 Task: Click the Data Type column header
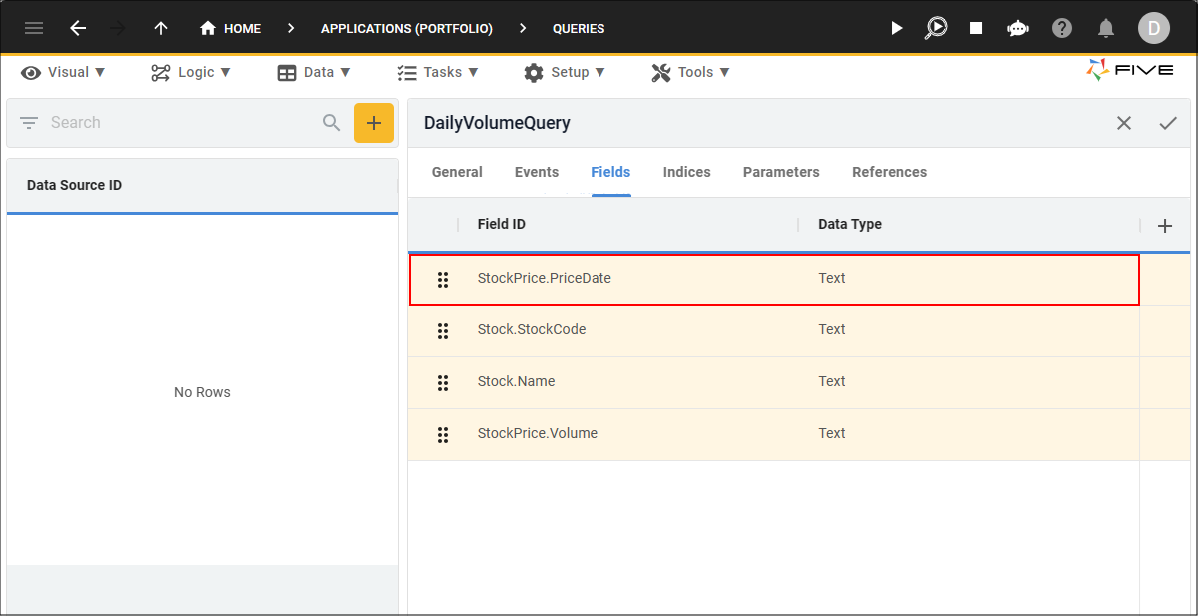850,224
